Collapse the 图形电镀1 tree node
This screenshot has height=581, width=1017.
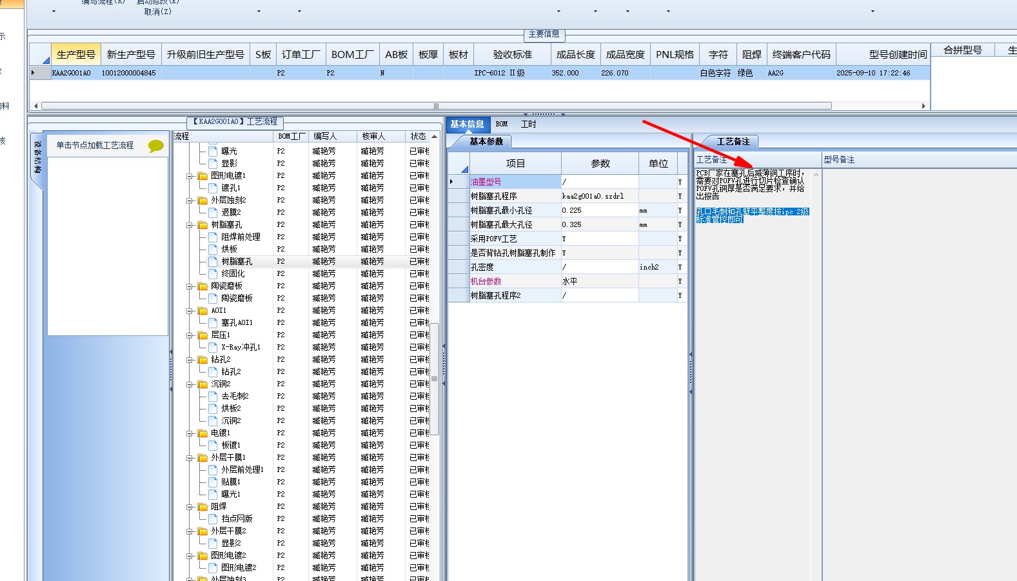point(190,175)
